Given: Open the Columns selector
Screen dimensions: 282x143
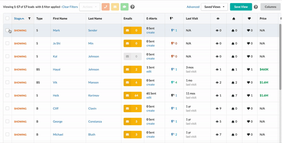Looking at the screenshot, I should click(270, 7).
